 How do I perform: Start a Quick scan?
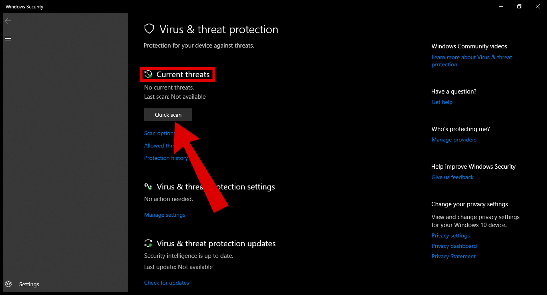click(168, 115)
